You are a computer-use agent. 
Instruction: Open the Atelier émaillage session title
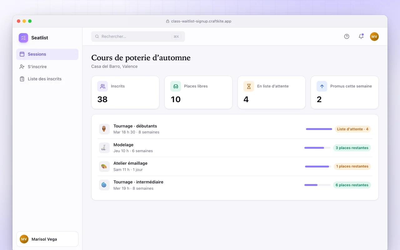coord(130,163)
